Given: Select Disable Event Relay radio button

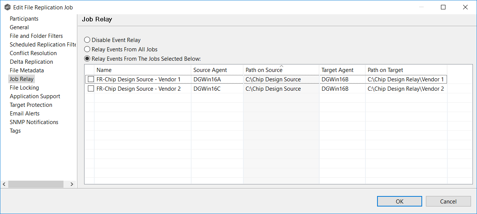Looking at the screenshot, I should (x=87, y=40).
